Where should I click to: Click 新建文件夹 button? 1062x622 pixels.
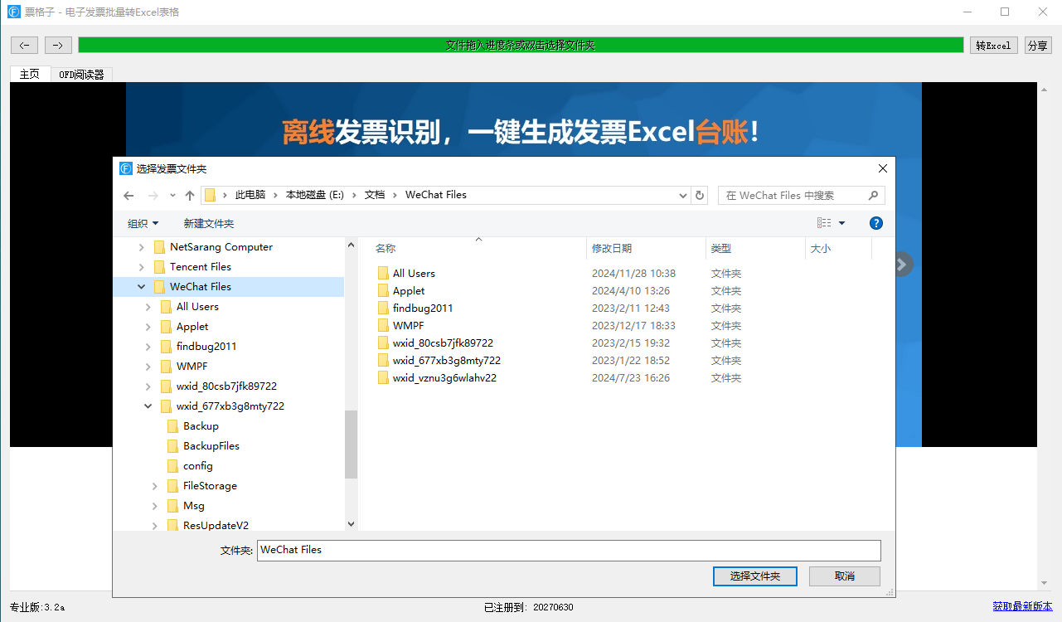(209, 224)
